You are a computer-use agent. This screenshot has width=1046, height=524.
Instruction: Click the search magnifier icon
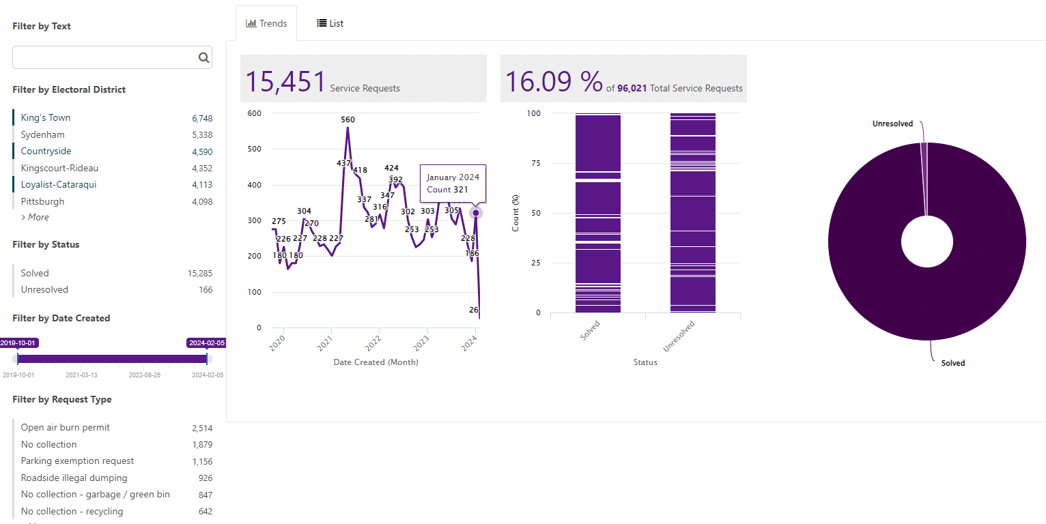203,58
